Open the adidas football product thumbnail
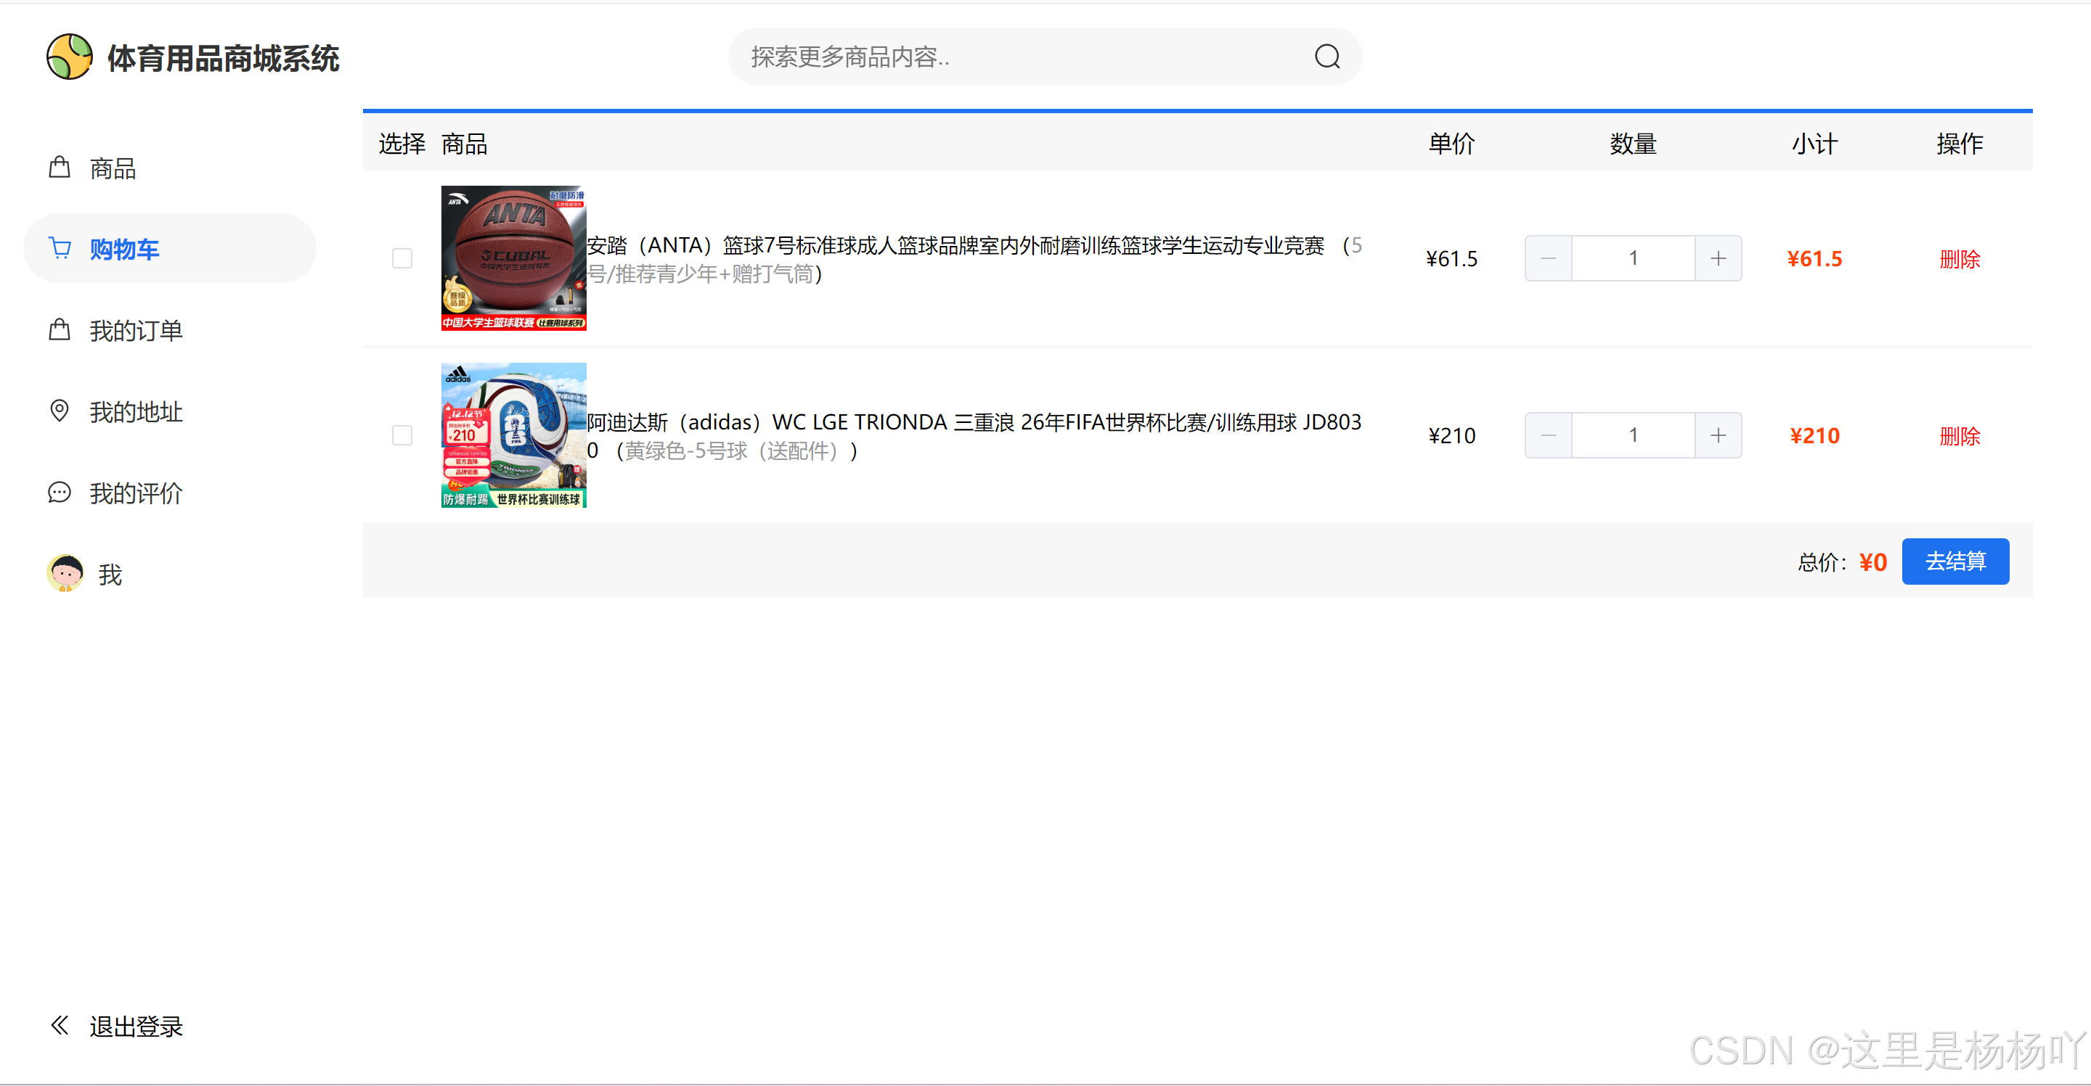The image size is (2091, 1086). coord(514,435)
